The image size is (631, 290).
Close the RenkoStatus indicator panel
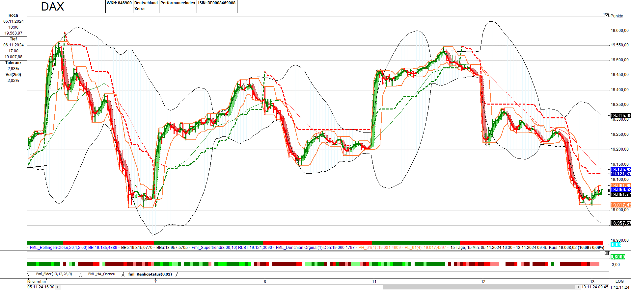point(607,253)
